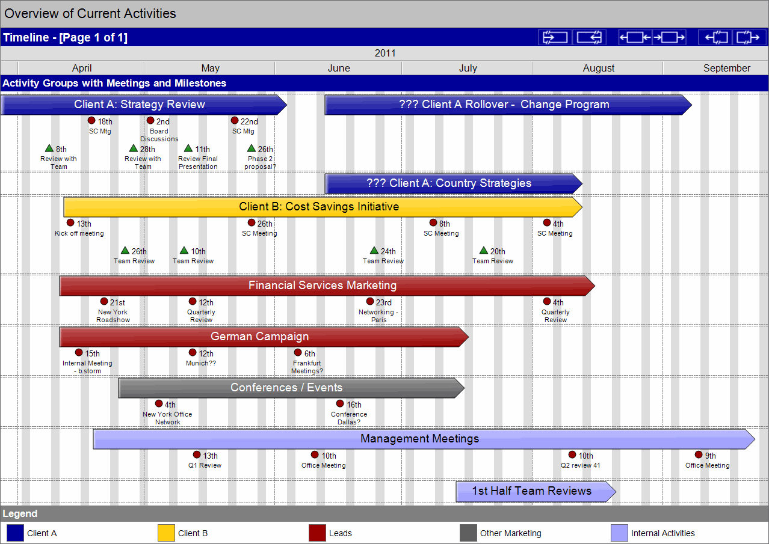
Task: Click the shorten-from-start arrow-into-box icon
Action: pos(555,37)
